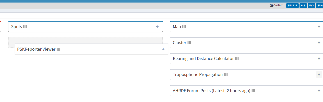Click the Solar gauge icon
Screen dimensions: 323x102
pos(272,5)
